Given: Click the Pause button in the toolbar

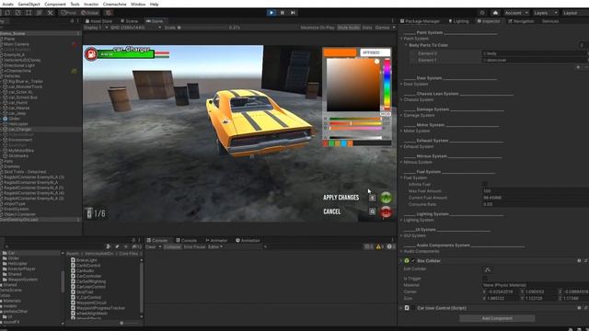Looking at the screenshot, I should [x=283, y=12].
